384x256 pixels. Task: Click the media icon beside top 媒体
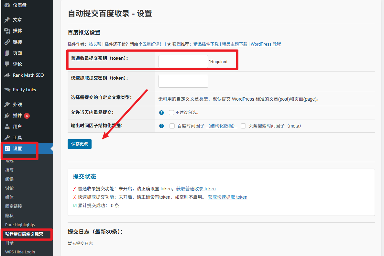point(7,31)
